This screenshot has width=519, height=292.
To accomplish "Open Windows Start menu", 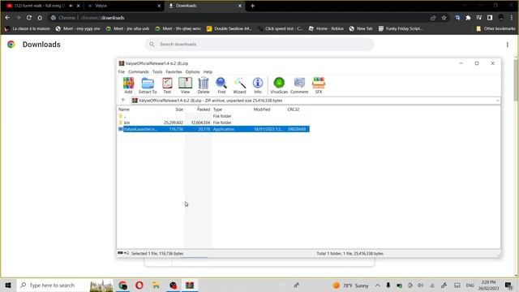I will pos(8,285).
